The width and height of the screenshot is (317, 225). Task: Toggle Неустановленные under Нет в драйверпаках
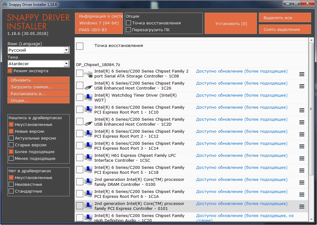click(x=11, y=177)
